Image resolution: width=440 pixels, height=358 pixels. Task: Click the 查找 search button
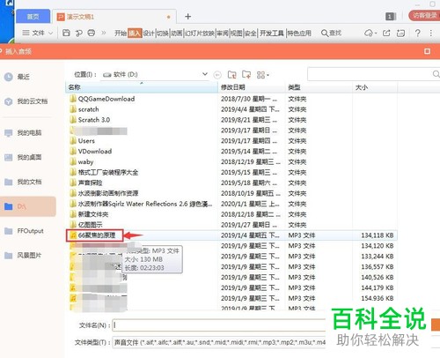331,33
